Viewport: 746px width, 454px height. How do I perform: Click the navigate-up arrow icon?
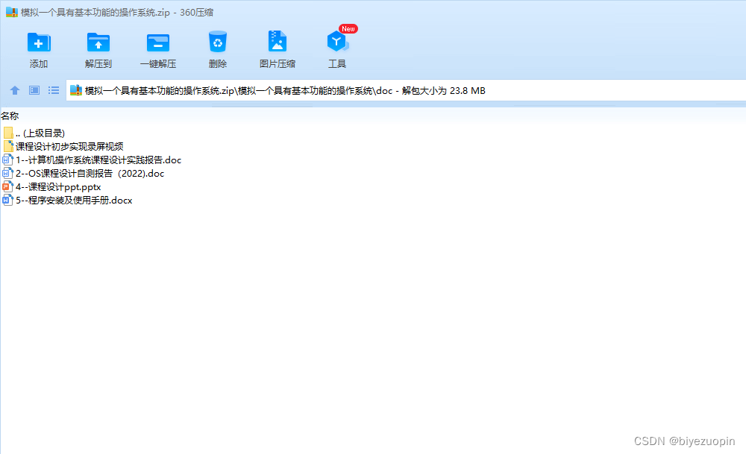point(15,90)
